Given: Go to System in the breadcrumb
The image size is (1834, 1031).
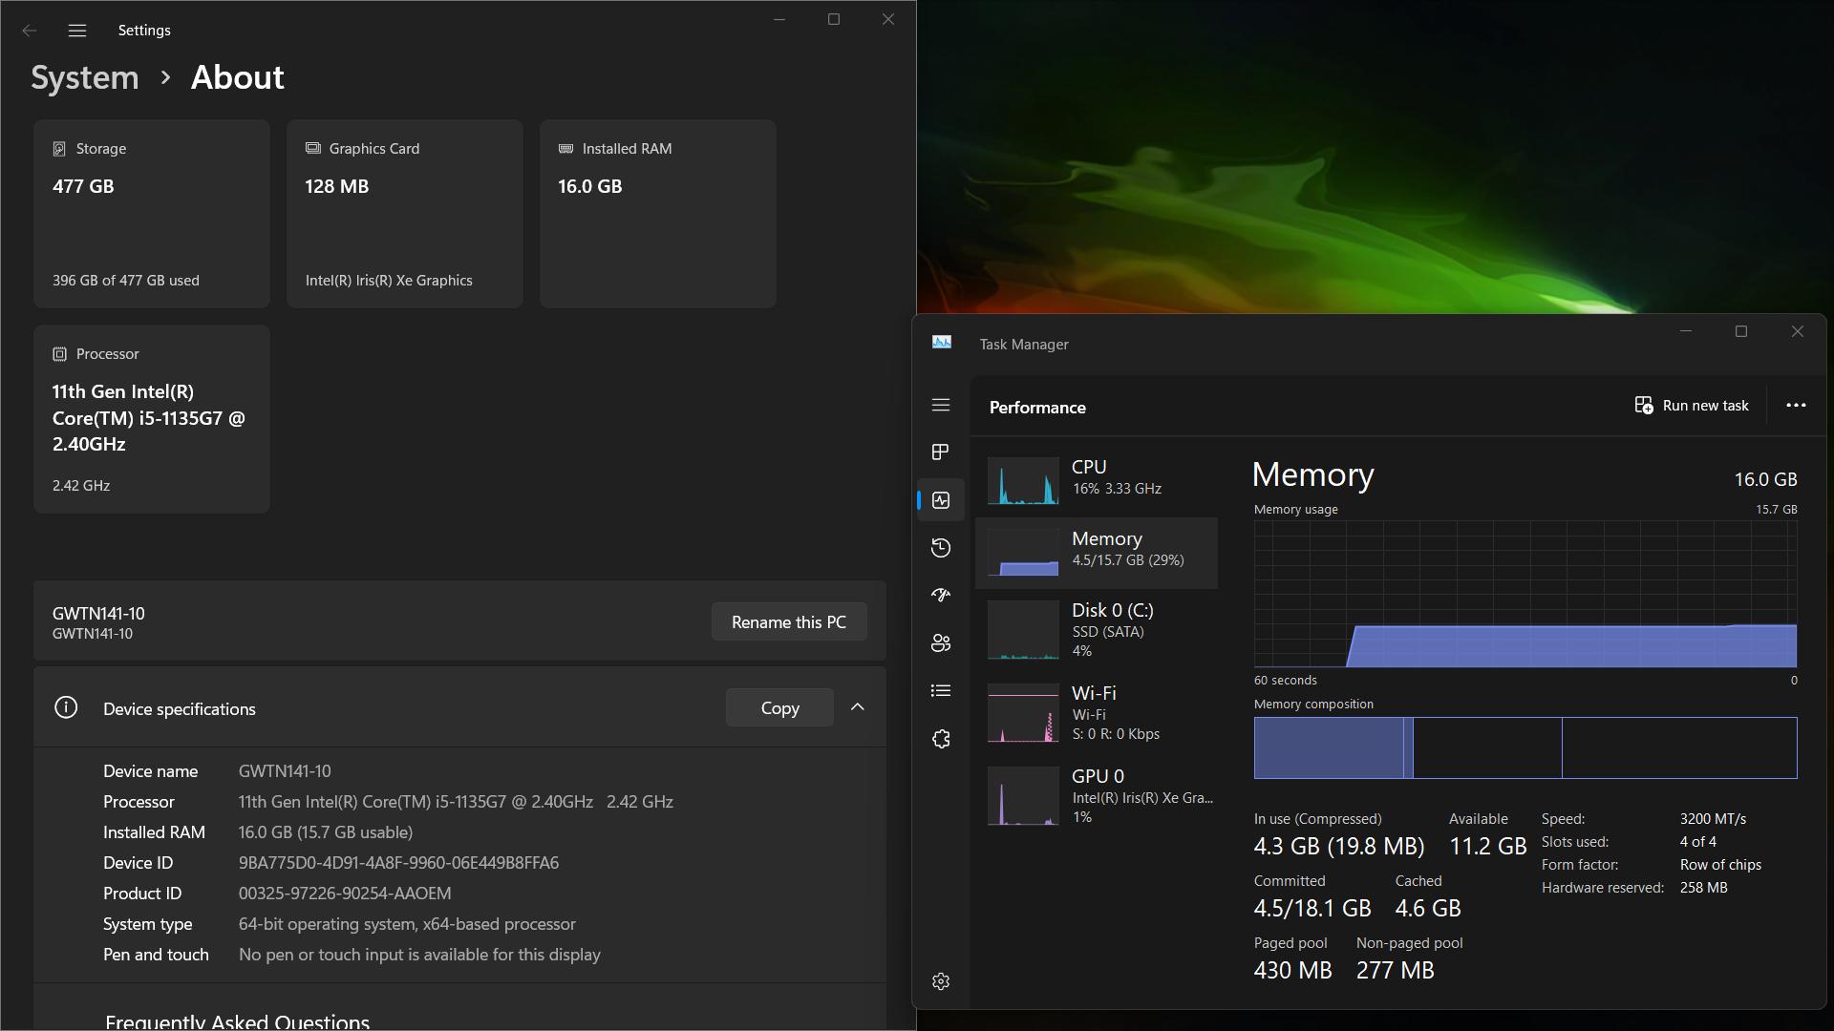Looking at the screenshot, I should point(85,77).
